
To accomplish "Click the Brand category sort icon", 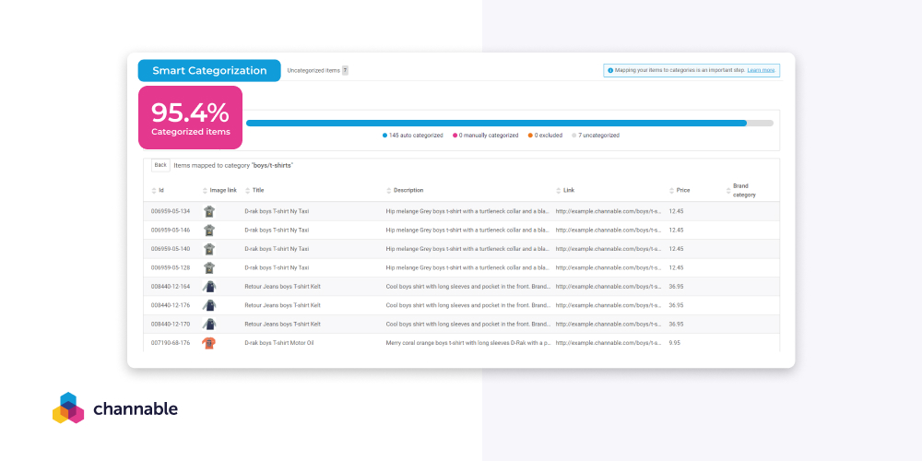I will coord(728,191).
